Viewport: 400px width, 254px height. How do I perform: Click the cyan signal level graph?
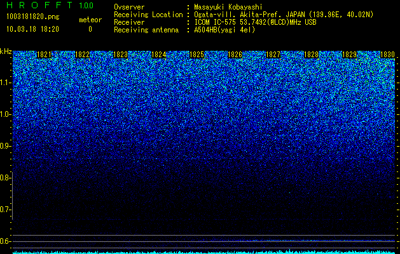[204, 251]
